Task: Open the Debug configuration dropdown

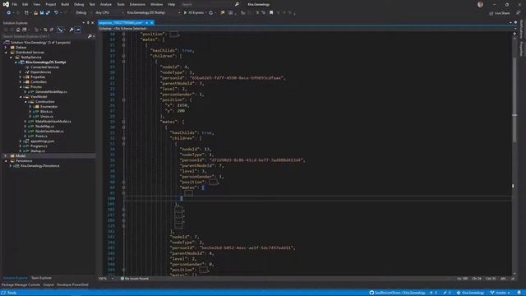Action: coord(83,13)
